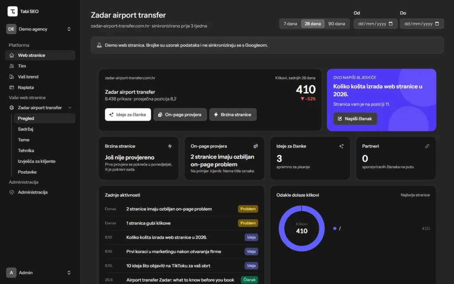Open calendar picker in Do field
The height and width of the screenshot is (284, 454).
[x=437, y=24]
